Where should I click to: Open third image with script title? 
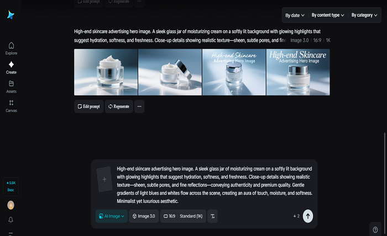234,72
